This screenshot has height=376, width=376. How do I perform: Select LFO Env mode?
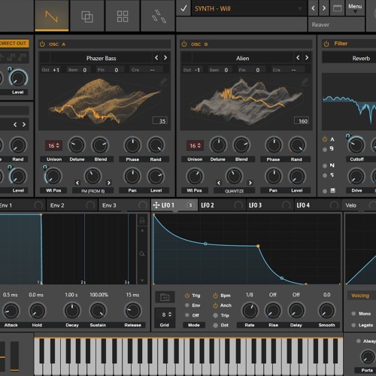[x=187, y=305]
